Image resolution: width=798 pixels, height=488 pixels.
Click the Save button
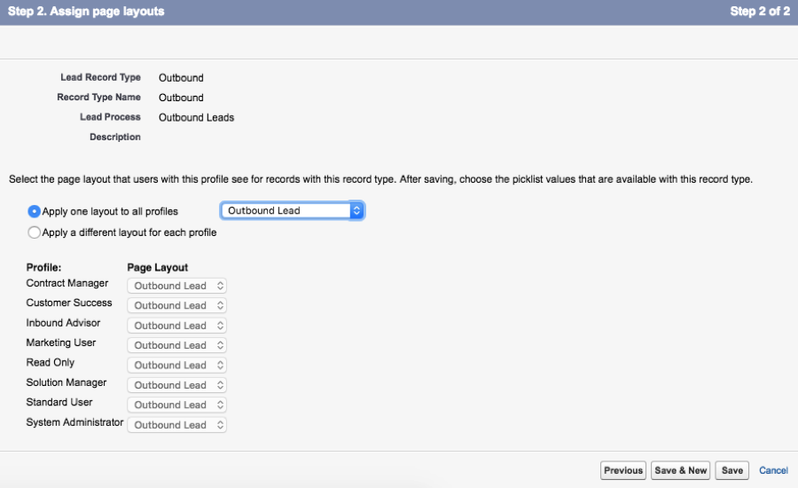tap(731, 470)
